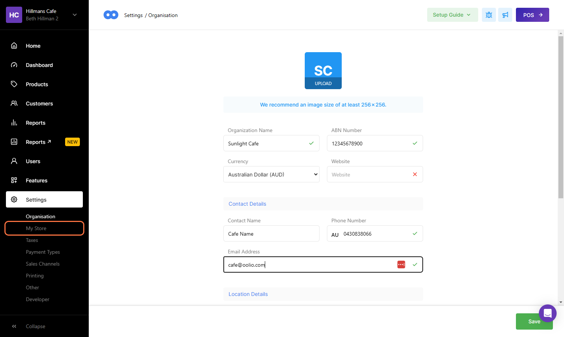
Task: Open the chat support bubble
Action: click(547, 313)
